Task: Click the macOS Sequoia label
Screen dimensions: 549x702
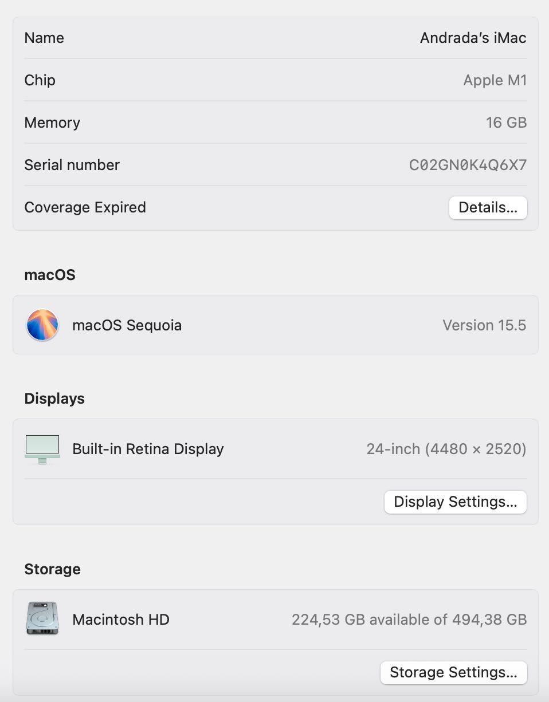Action: click(127, 325)
